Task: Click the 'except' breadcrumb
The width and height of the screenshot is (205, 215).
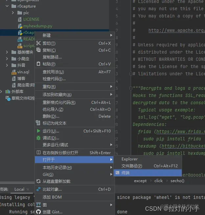Action: pos(140,181)
